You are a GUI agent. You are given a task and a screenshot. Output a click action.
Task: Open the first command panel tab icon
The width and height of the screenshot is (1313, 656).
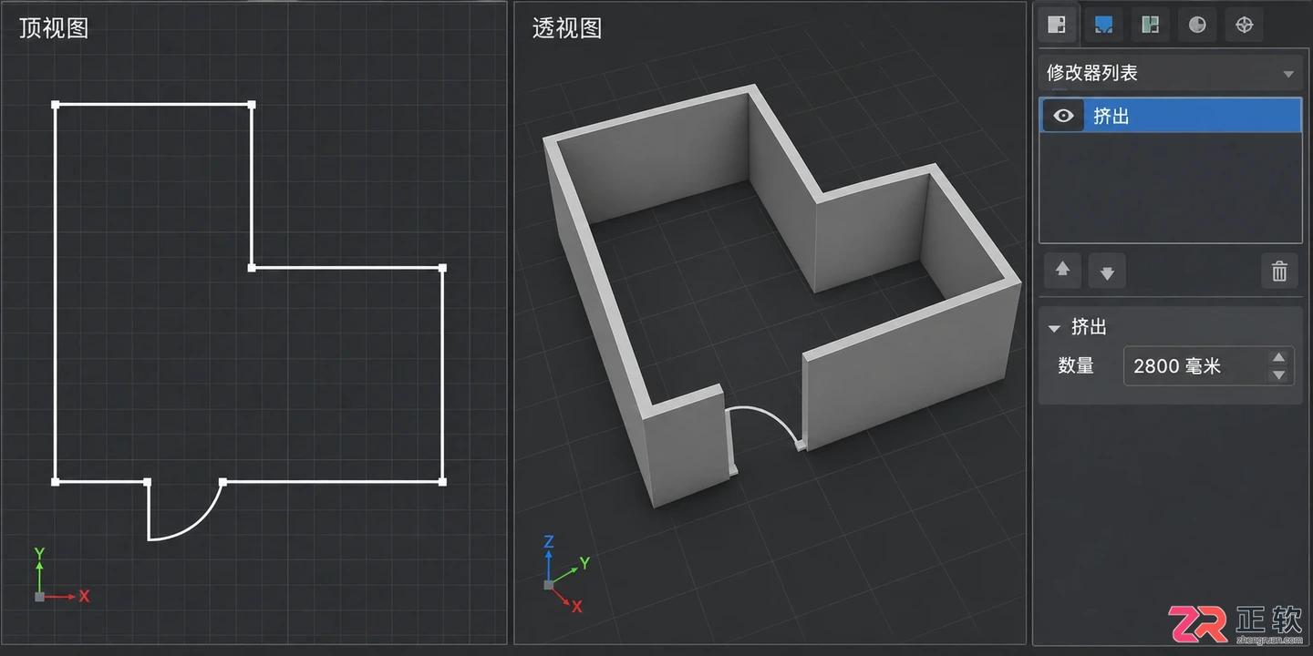point(1057,25)
